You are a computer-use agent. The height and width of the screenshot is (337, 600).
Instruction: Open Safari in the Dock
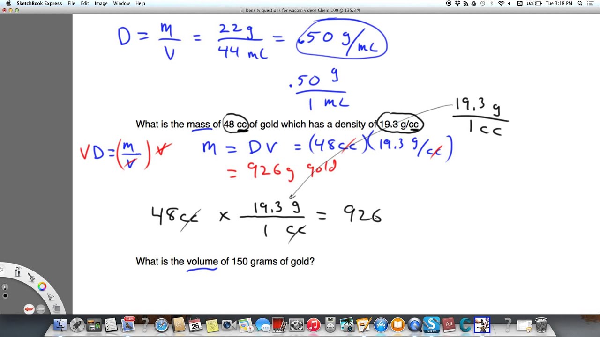pos(162,325)
